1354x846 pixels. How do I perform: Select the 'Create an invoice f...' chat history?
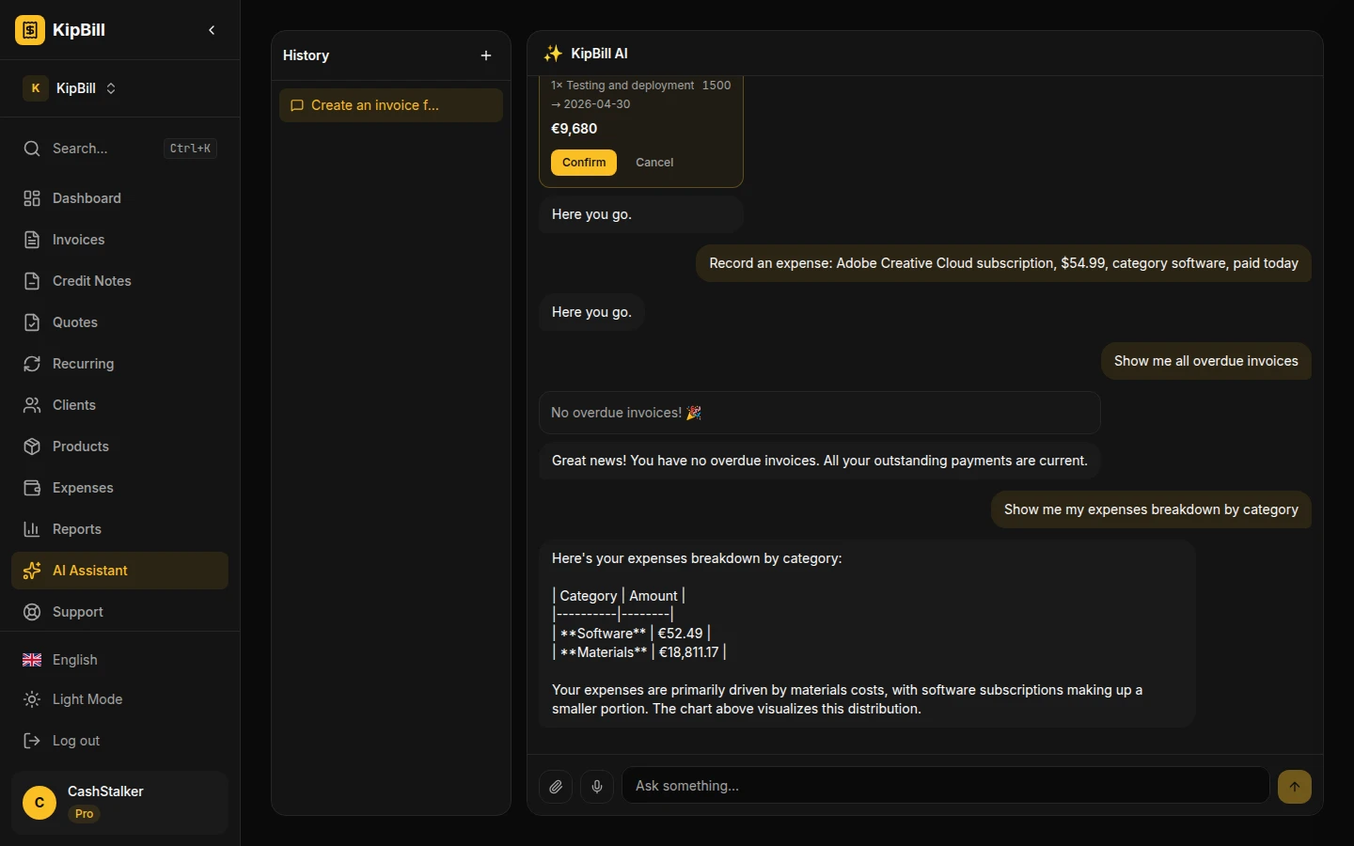click(x=390, y=105)
